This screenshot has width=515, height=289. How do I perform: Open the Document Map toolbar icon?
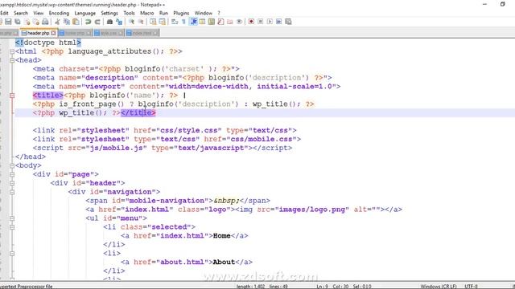(x=212, y=22)
